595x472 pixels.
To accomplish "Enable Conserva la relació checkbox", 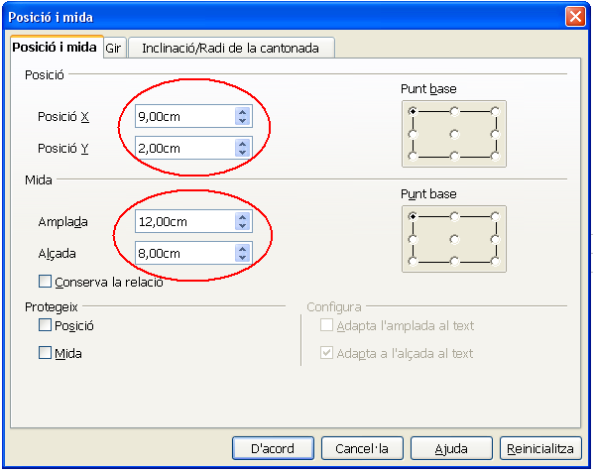I will (x=45, y=282).
